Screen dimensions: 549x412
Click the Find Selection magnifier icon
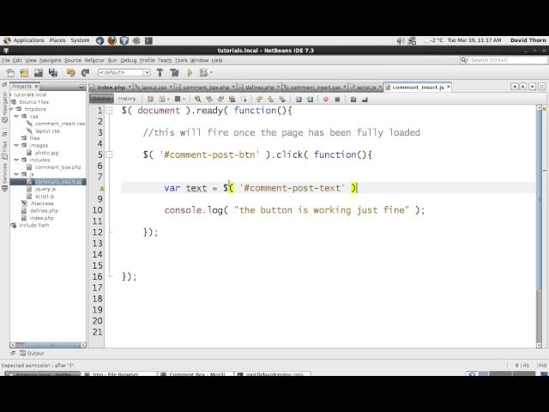coord(197,100)
